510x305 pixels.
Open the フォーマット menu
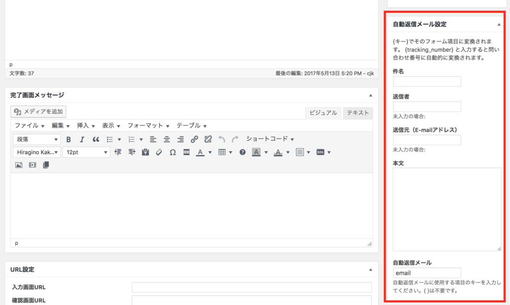(x=148, y=125)
